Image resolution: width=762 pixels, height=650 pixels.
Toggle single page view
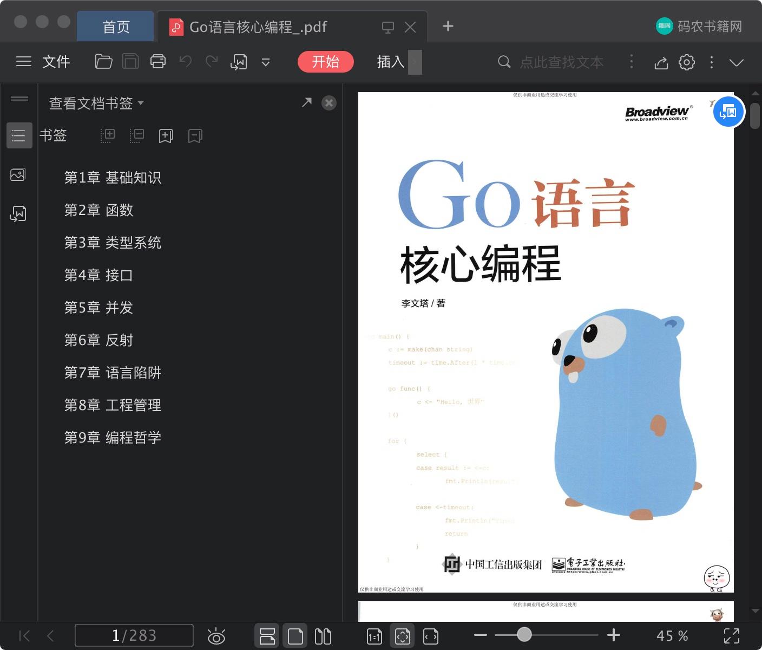pyautogui.click(x=295, y=636)
